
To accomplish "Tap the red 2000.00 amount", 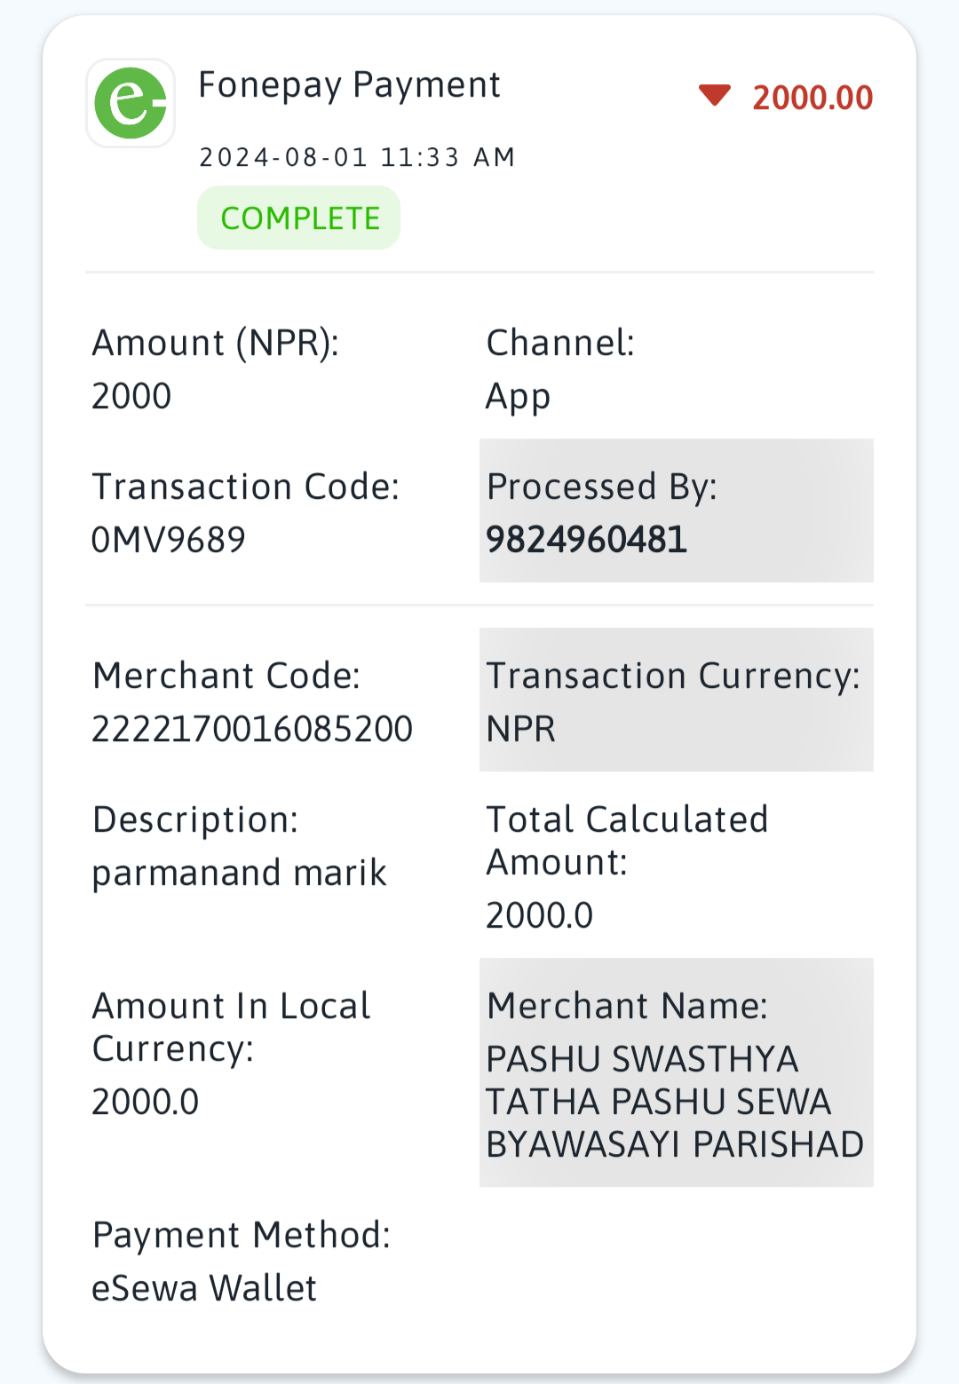I will (x=812, y=98).
